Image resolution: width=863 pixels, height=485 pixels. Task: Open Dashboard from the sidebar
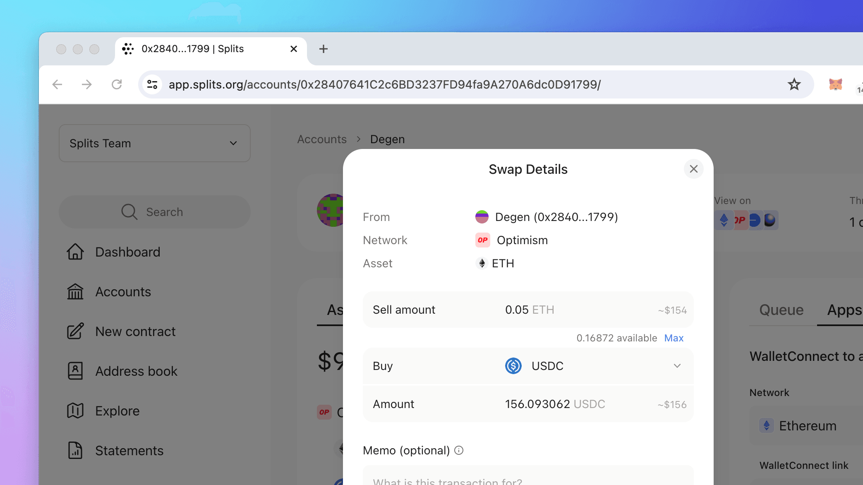click(x=127, y=252)
